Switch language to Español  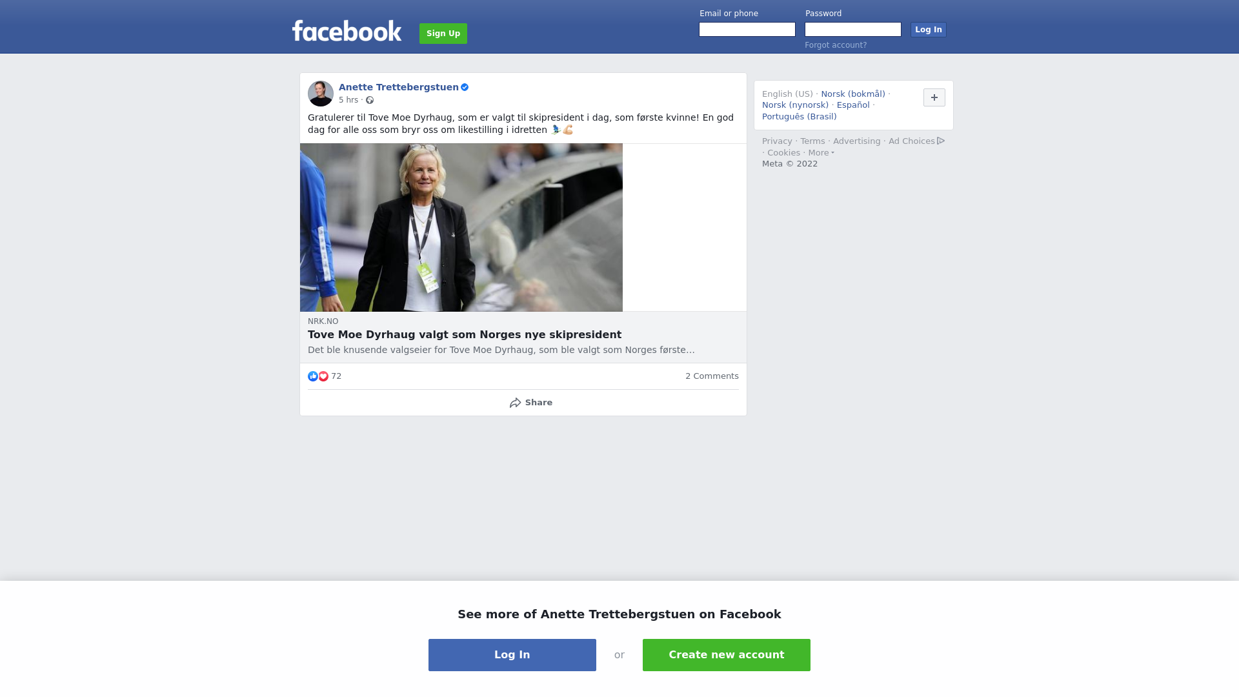(x=853, y=105)
